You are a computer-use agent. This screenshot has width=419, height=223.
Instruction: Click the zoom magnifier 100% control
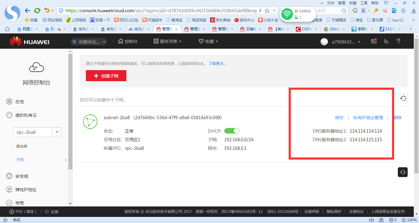click(409, 220)
